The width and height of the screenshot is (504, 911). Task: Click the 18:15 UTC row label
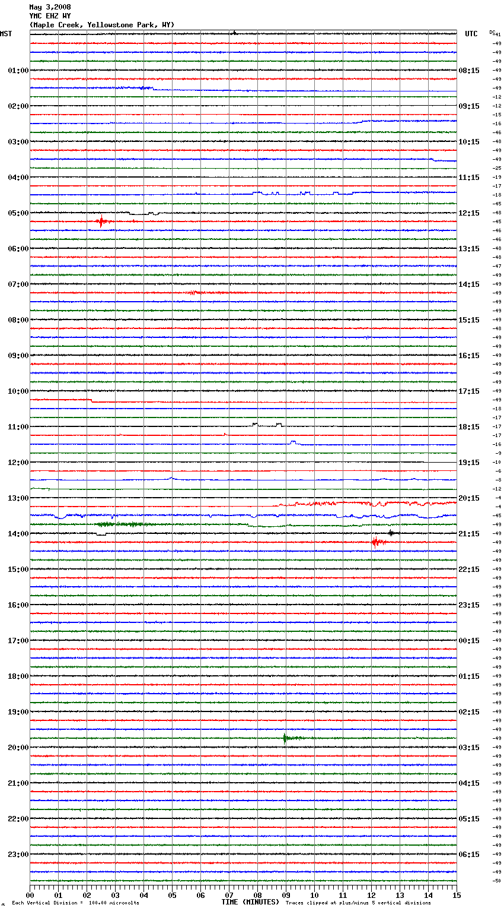(469, 427)
